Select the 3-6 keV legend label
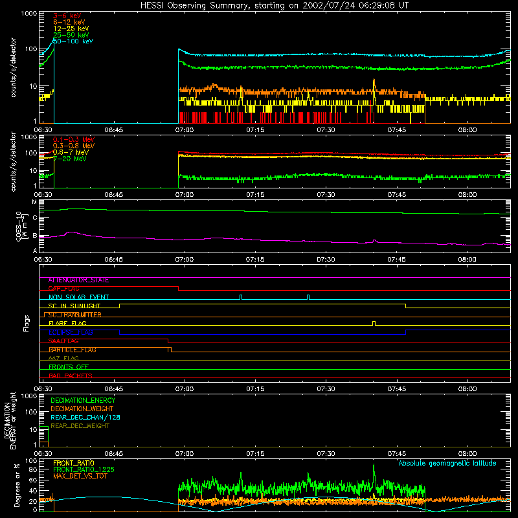Image resolution: width=518 pixels, height=518 pixels. click(67, 16)
